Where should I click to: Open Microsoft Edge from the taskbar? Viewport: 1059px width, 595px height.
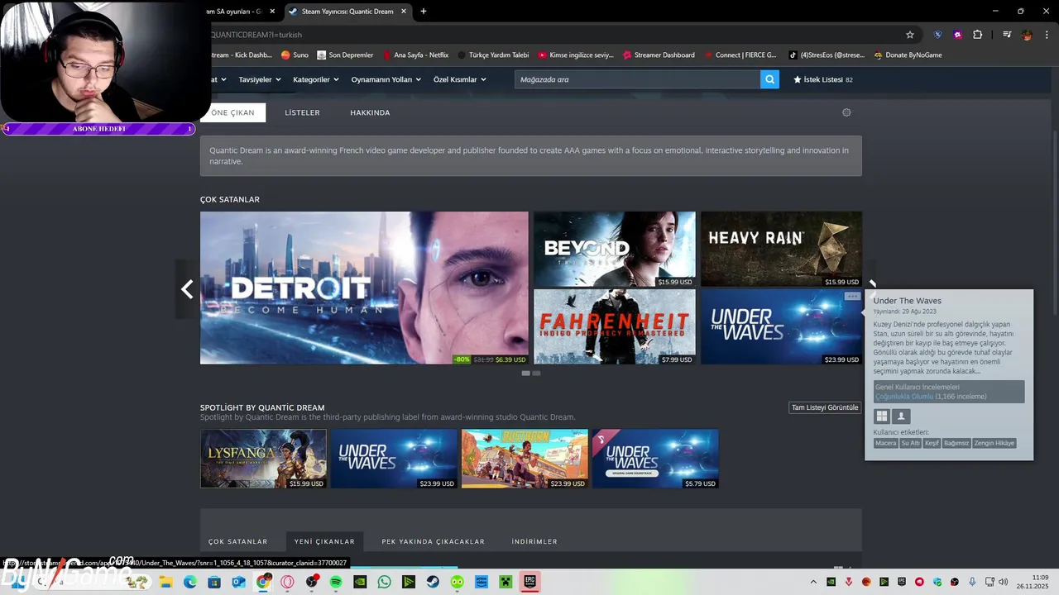click(x=190, y=582)
